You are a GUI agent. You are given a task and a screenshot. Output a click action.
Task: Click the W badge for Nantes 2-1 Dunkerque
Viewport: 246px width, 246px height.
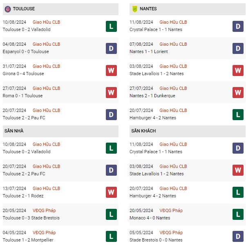tap(238, 93)
